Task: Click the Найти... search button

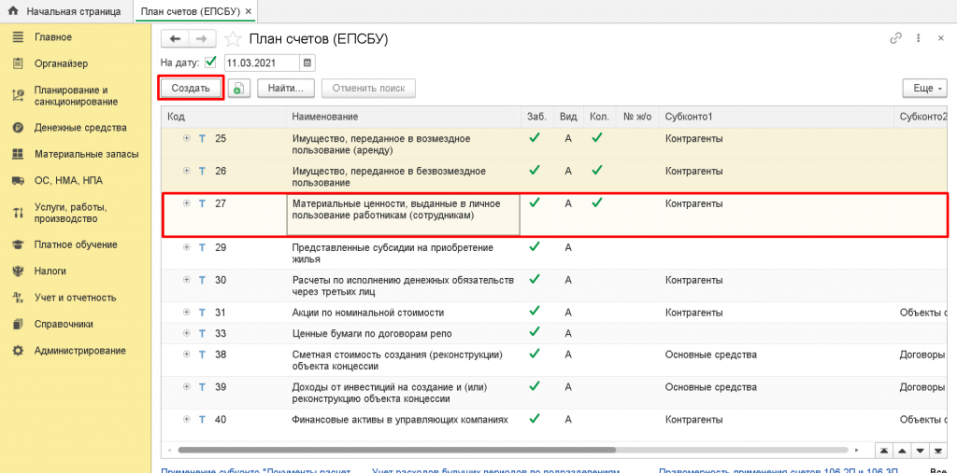Action: point(285,88)
